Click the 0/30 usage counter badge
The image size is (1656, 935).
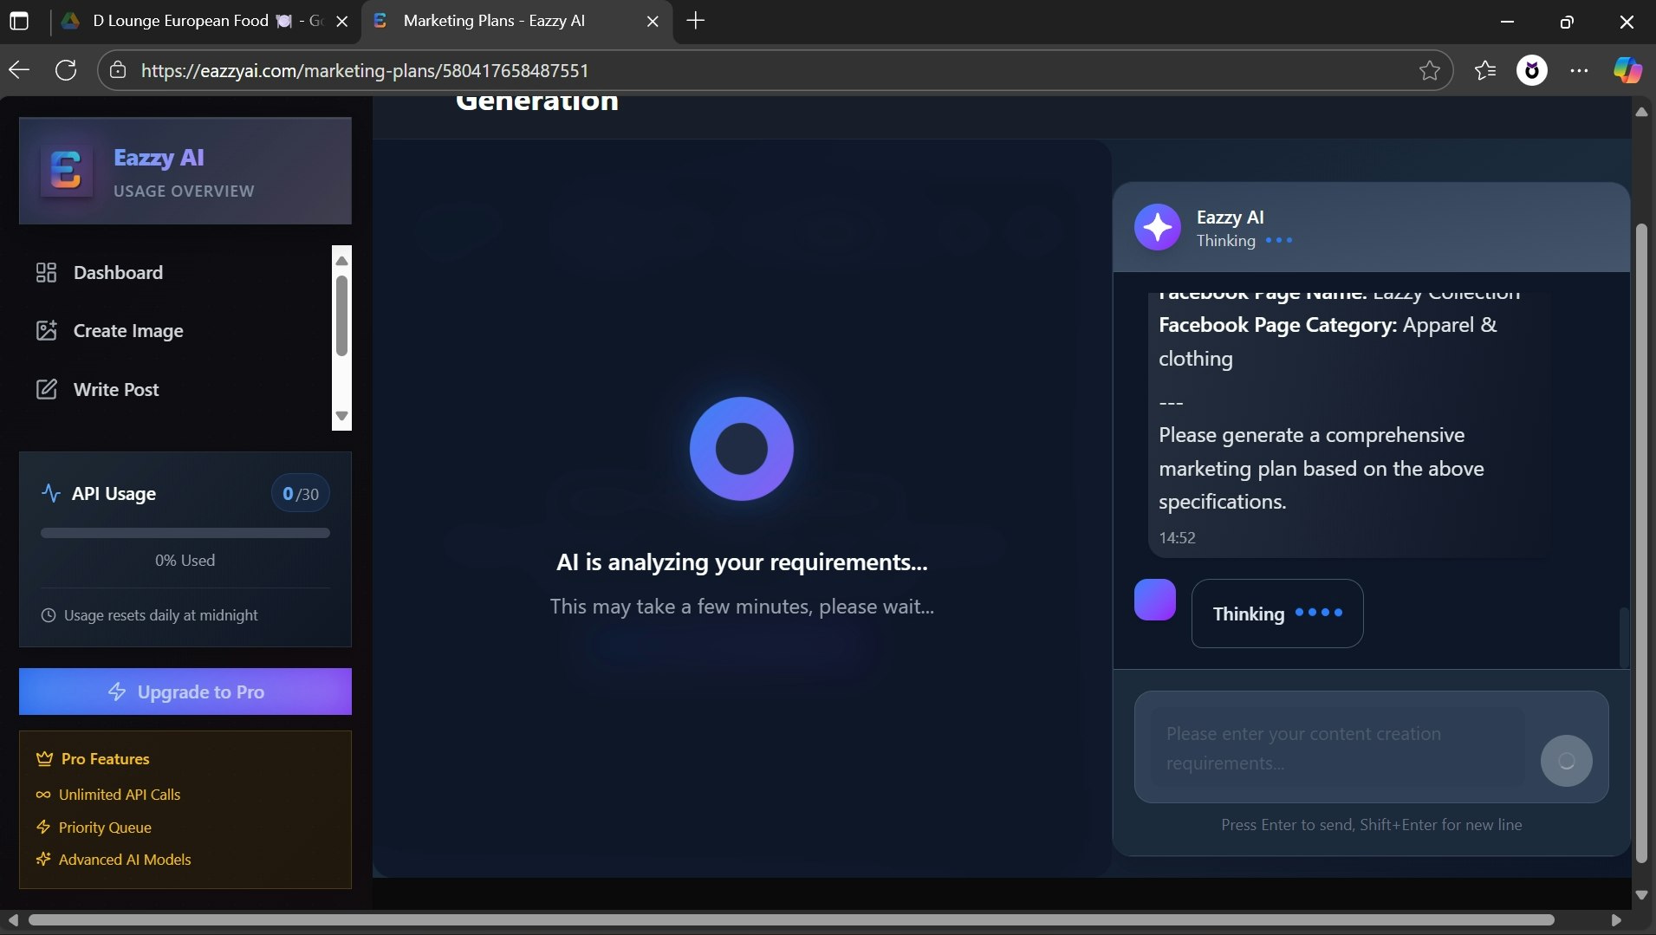point(300,494)
